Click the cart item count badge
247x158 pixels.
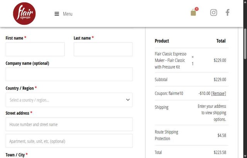196,9
